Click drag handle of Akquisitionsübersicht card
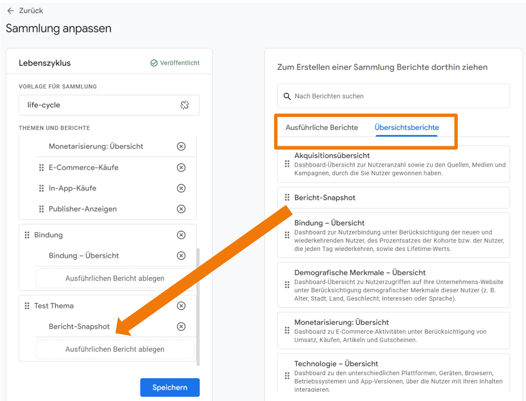Viewport: 526px width, 401px height. point(287,164)
